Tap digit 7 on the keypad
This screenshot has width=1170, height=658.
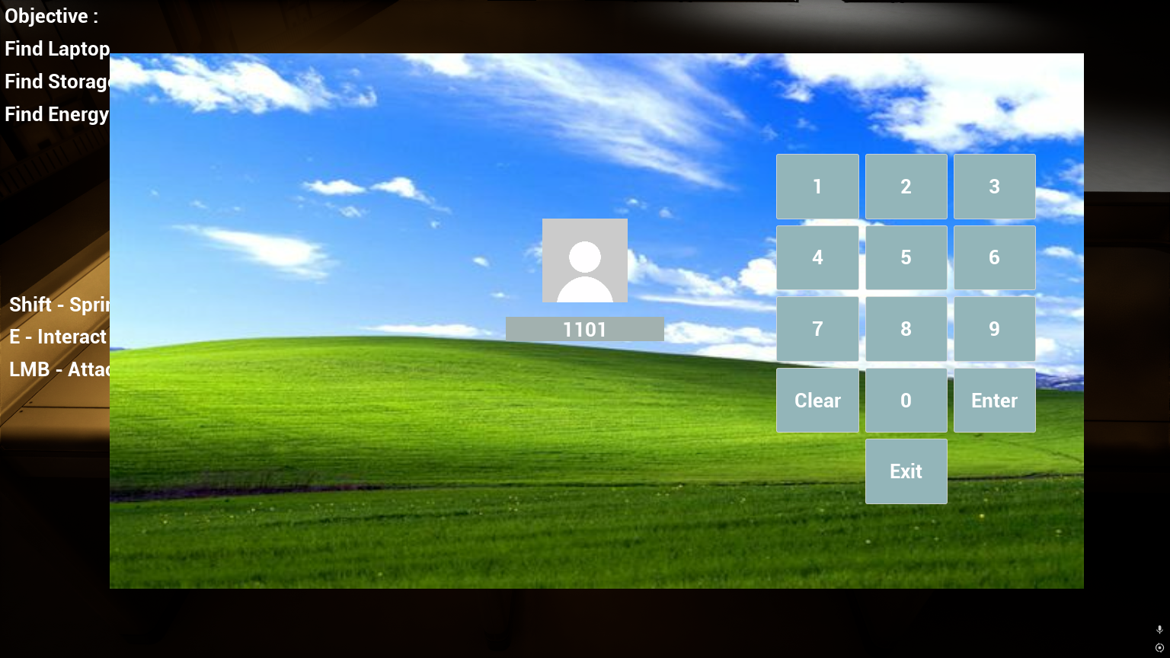point(817,329)
